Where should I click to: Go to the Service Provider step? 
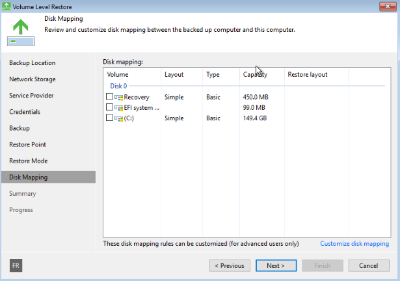point(31,96)
